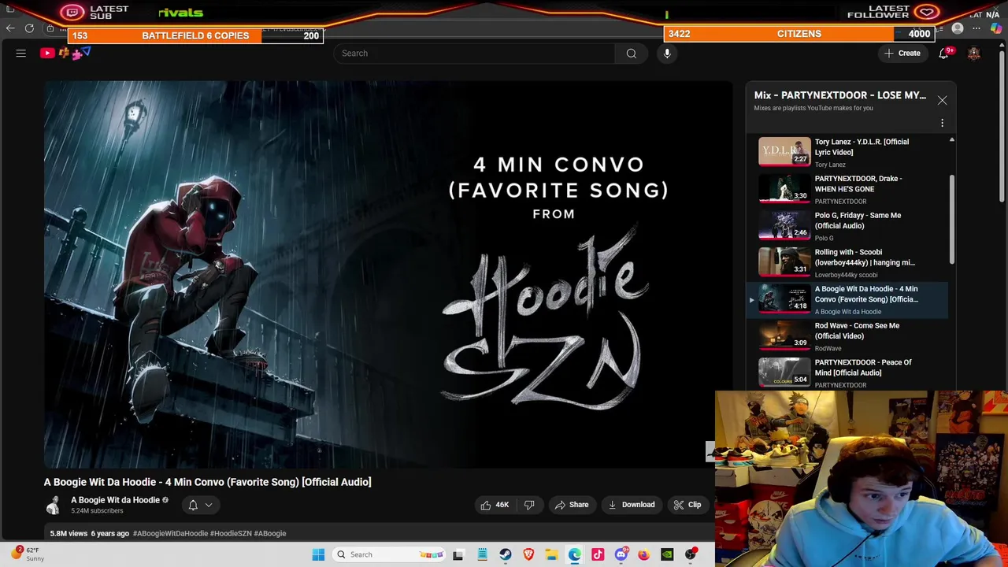Click the video player to pause

tap(387, 275)
